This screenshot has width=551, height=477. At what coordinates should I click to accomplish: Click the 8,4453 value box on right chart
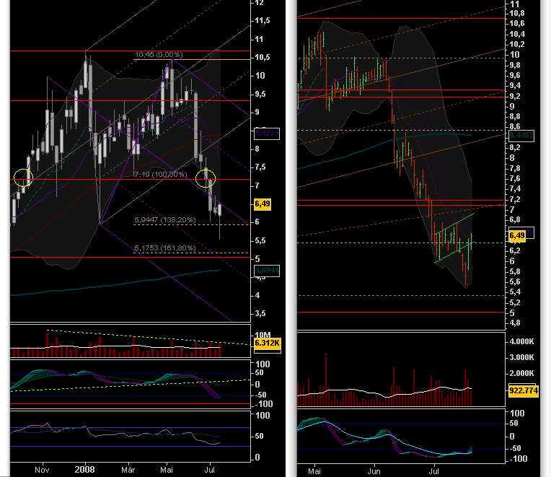tap(521, 136)
